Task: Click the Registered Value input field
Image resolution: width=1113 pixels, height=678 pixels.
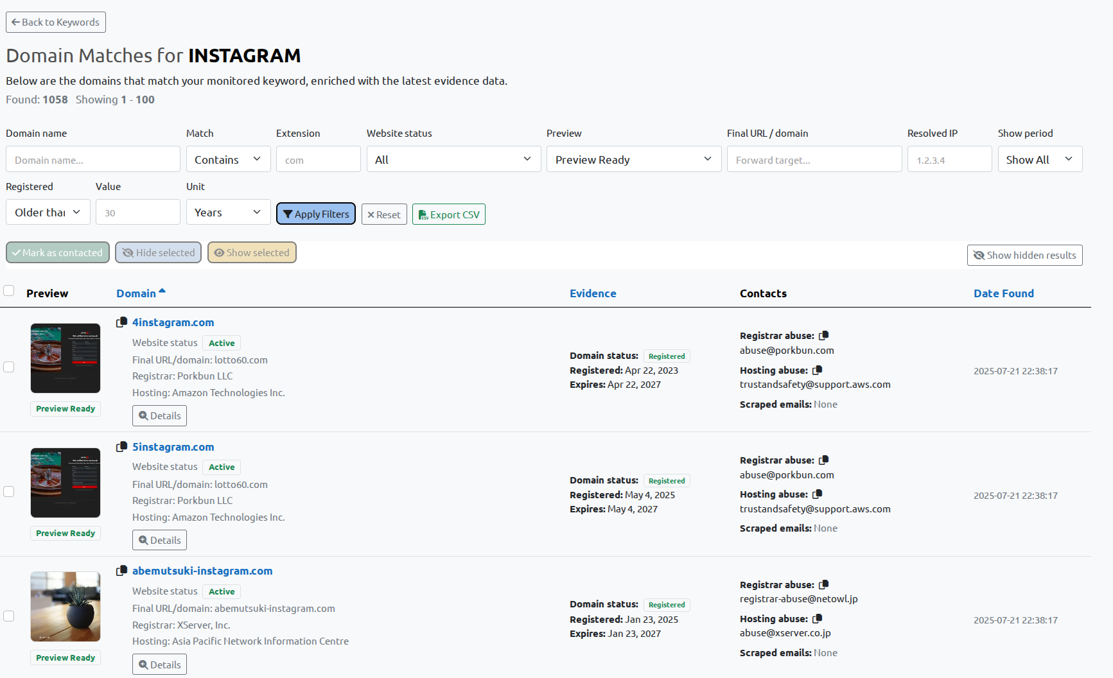Action: [138, 212]
